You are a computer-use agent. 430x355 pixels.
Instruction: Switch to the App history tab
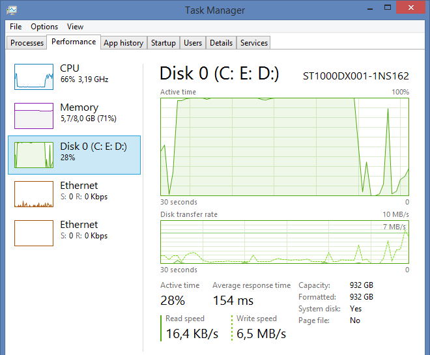coord(123,43)
